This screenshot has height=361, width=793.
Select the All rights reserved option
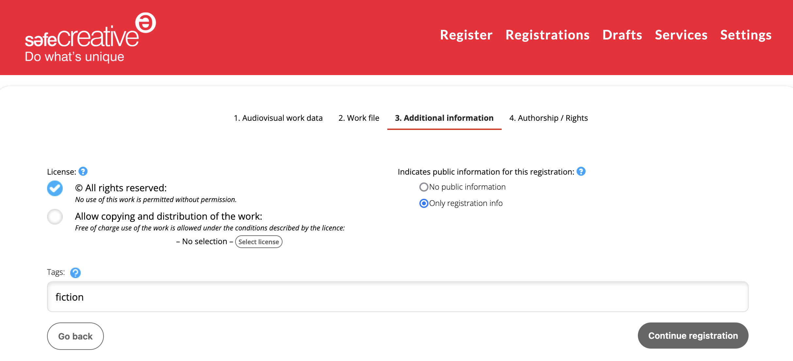[x=55, y=188]
